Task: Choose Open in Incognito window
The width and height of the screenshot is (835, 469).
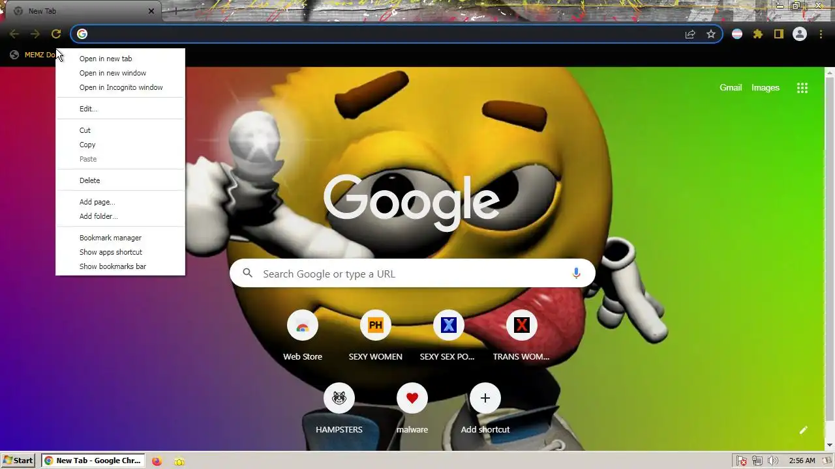Action: [120, 87]
